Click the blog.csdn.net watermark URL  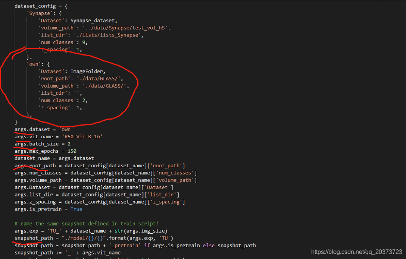coord(356,252)
